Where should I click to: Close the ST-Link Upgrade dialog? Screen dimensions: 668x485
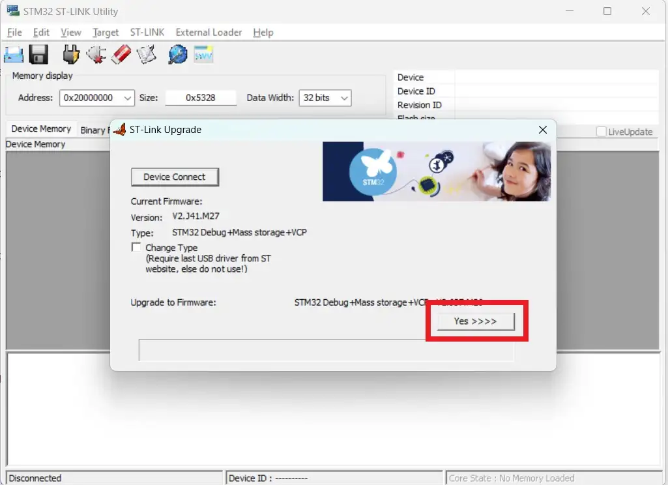pos(542,130)
